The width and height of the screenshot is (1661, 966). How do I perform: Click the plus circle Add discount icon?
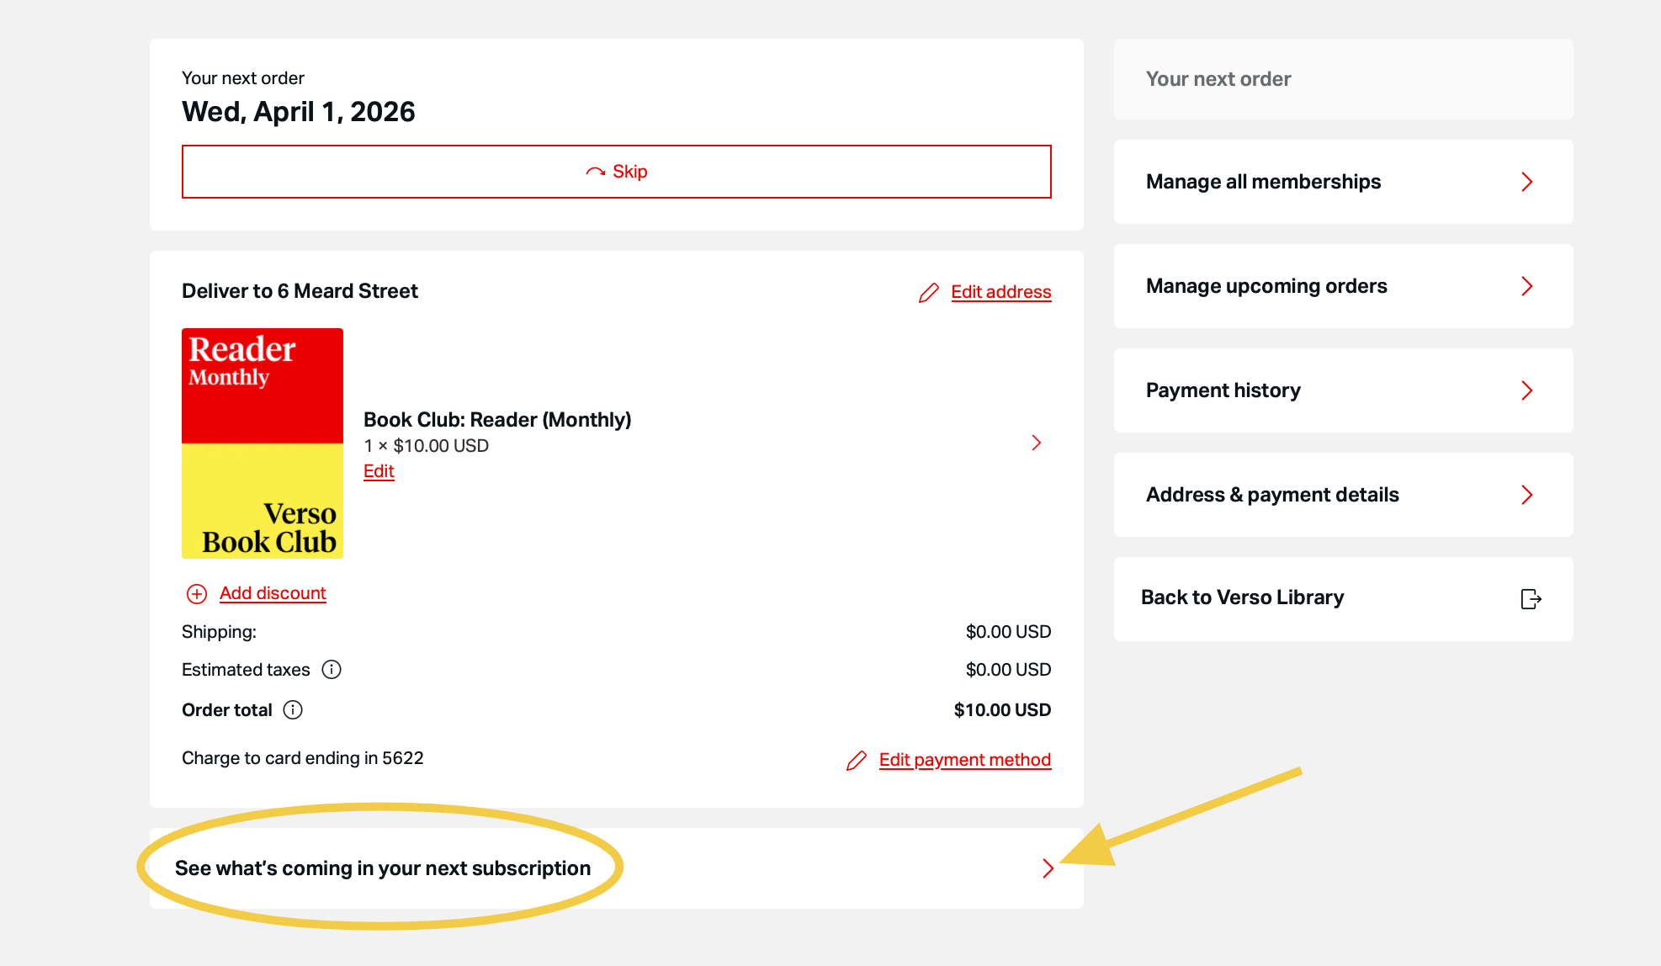(x=197, y=594)
